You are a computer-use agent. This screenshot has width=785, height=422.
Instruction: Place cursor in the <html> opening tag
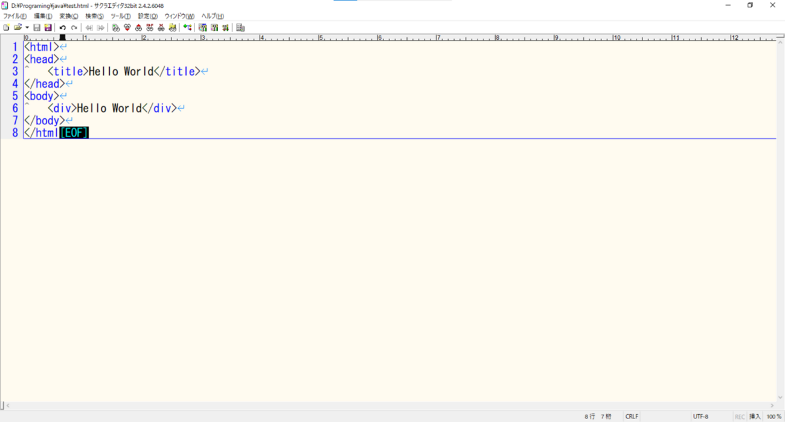point(41,47)
